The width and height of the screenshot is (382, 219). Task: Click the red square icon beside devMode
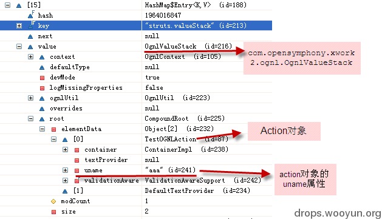pyautogui.click(x=42, y=78)
